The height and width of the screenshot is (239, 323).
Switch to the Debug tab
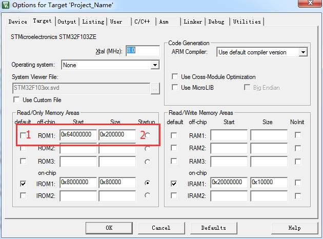[x=216, y=22]
